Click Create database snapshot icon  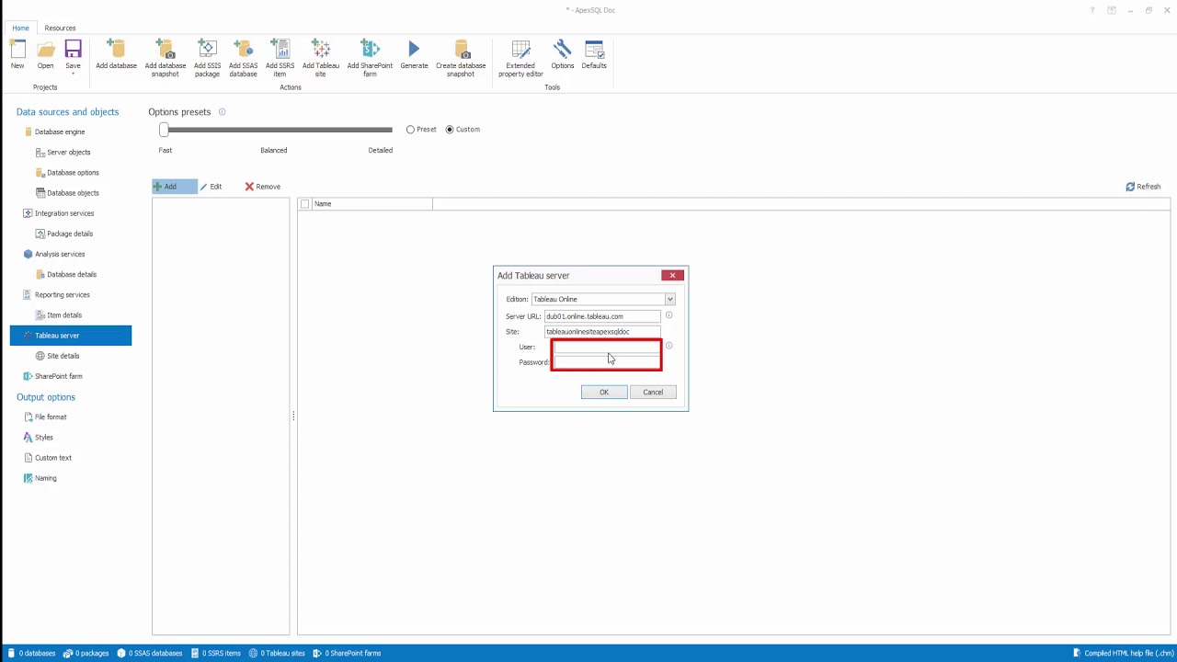[x=461, y=49]
